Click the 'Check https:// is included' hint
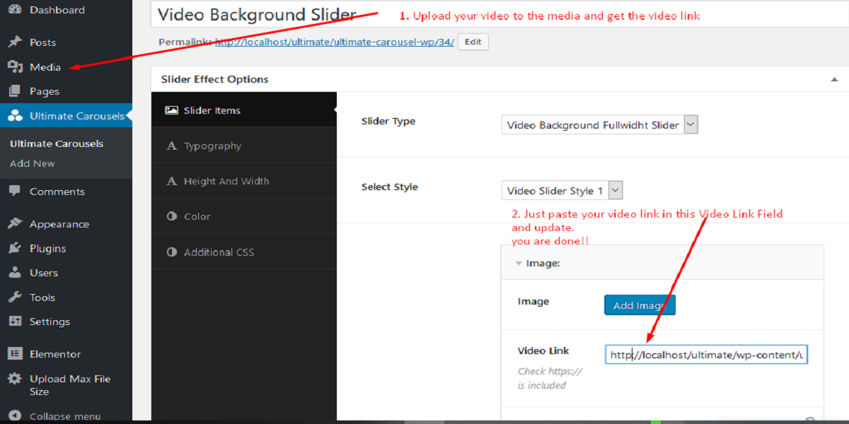The width and height of the screenshot is (849, 424). [550, 378]
